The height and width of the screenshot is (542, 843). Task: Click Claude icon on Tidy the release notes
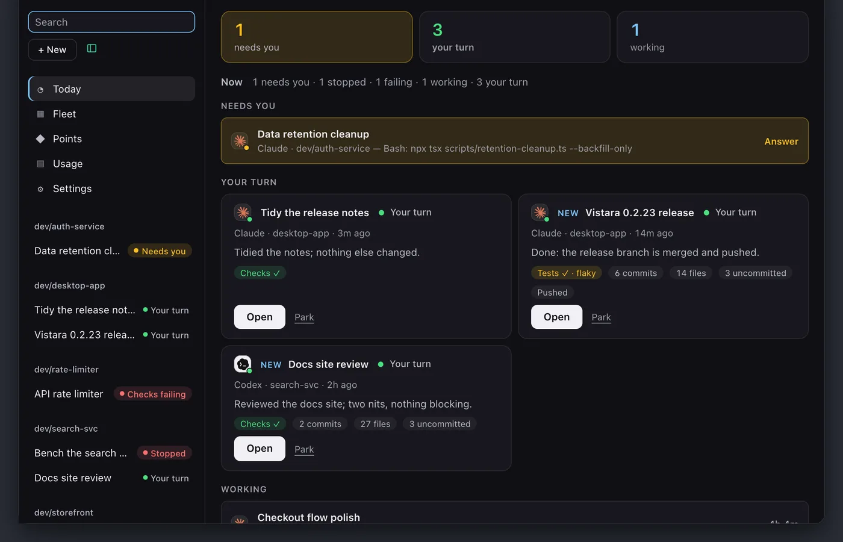click(x=243, y=213)
